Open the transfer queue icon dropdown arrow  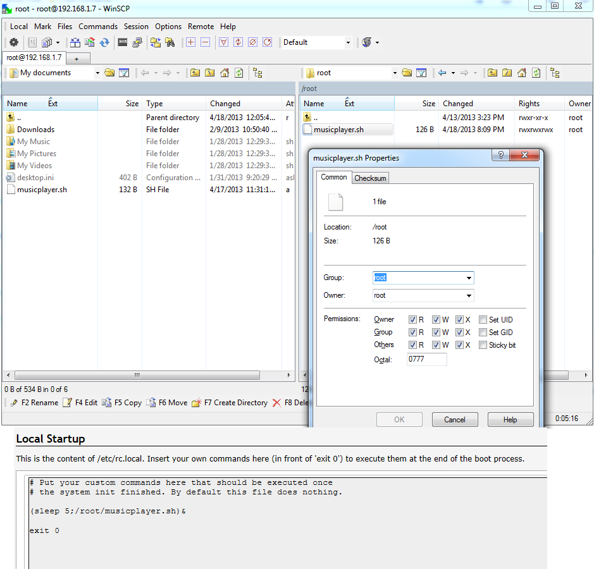tap(377, 42)
